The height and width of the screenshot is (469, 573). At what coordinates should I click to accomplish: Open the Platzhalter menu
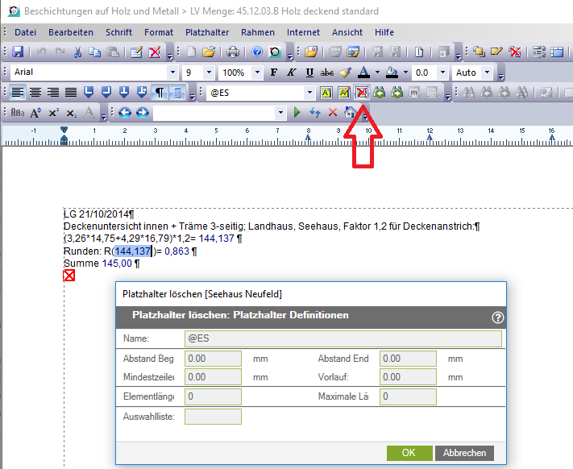(207, 32)
